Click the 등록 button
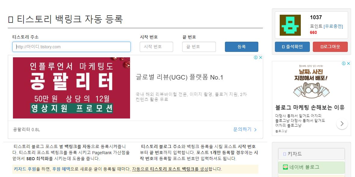The image size is (355, 177). pyautogui.click(x=241, y=47)
